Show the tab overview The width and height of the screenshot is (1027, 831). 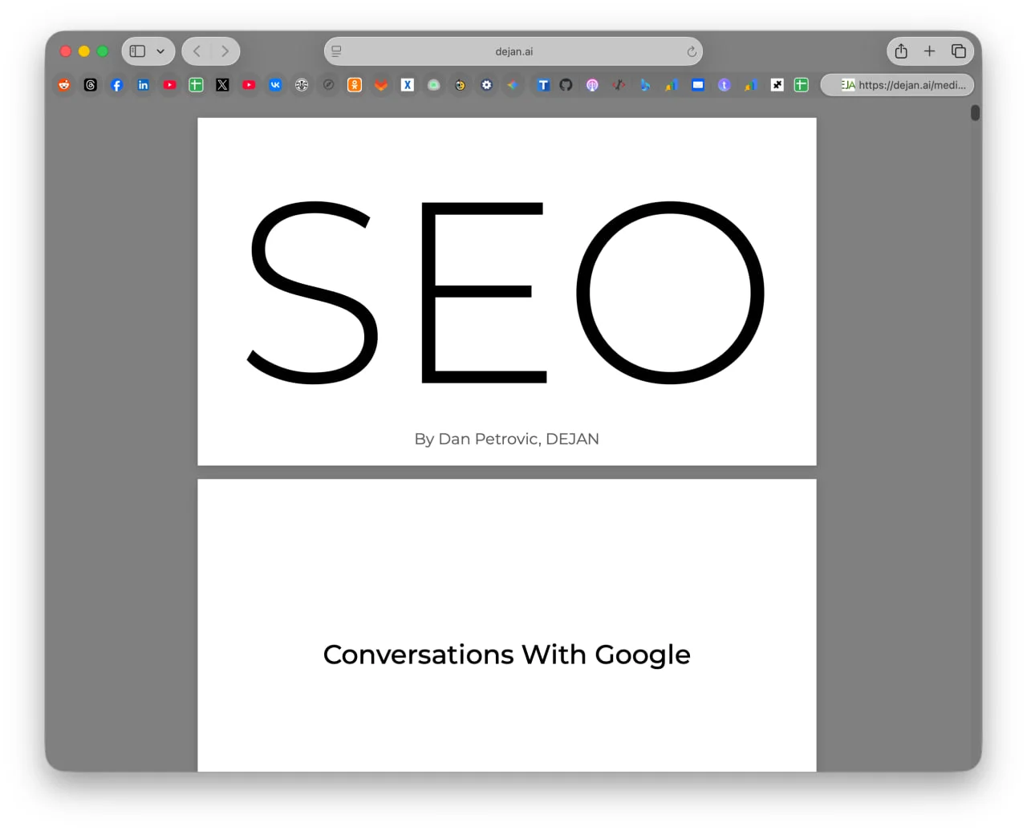coord(958,51)
